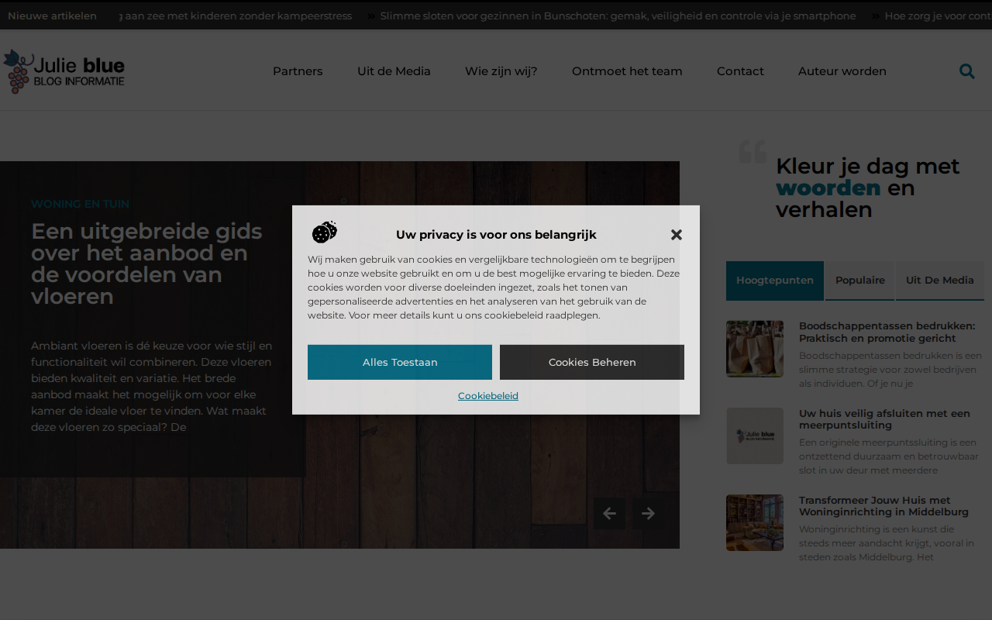992x620 pixels.
Task: Open Ontmoet het team page
Action: tap(627, 71)
